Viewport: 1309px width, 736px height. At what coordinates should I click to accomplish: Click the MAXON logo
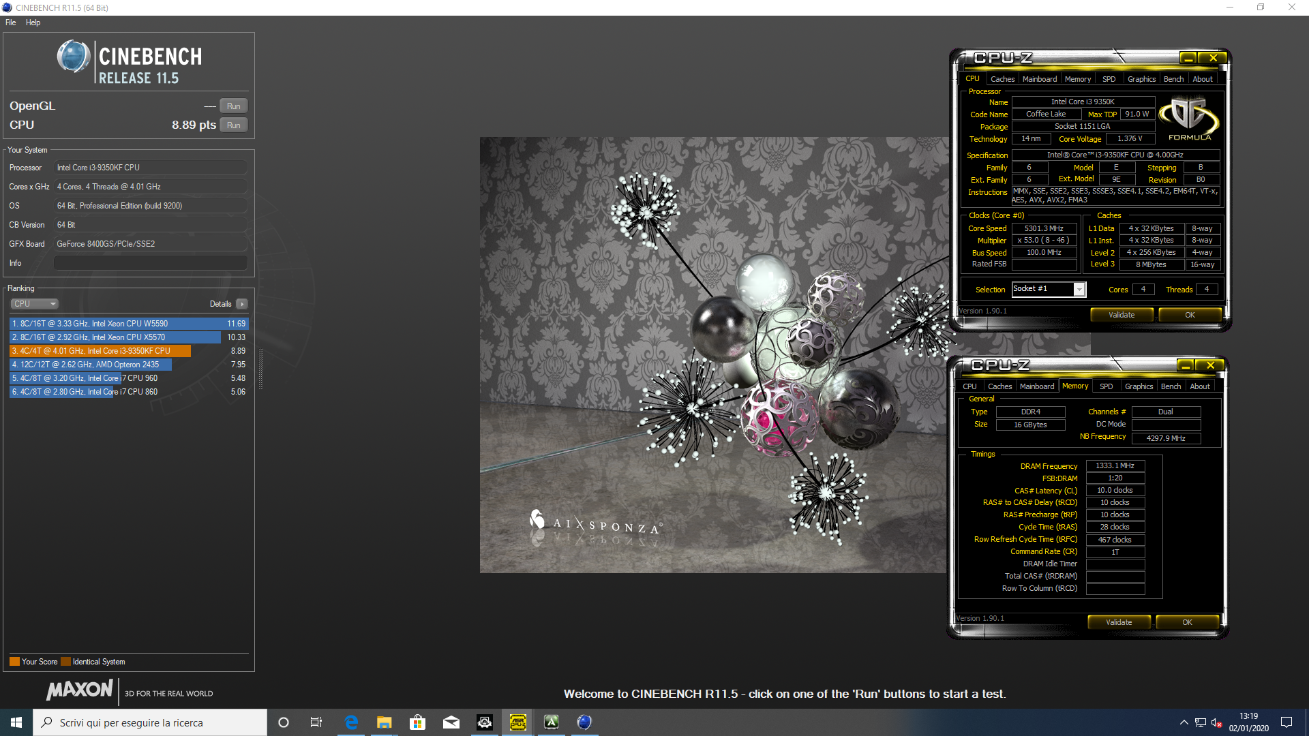pos(80,690)
